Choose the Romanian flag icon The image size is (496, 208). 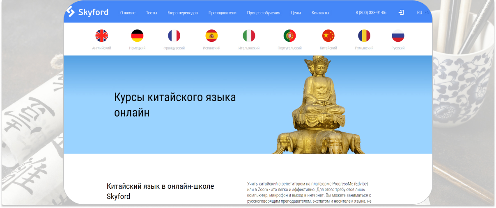(x=364, y=36)
